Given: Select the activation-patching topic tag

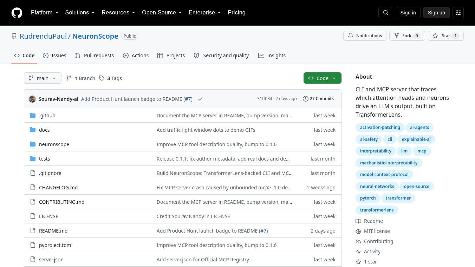Looking at the screenshot, I should point(380,127).
